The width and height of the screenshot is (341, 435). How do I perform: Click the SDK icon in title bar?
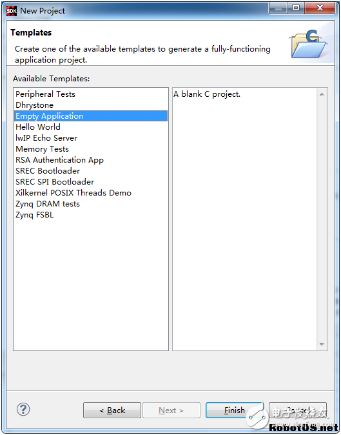click(12, 11)
